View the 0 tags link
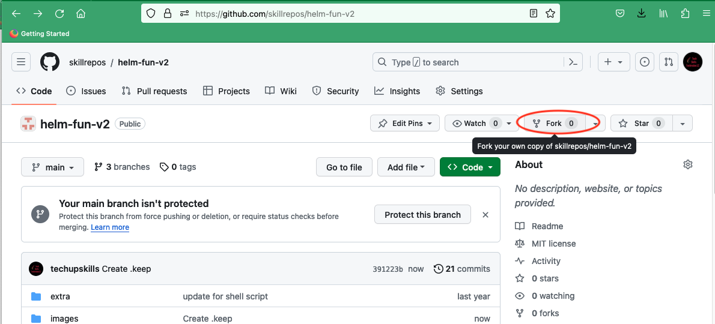 [178, 167]
